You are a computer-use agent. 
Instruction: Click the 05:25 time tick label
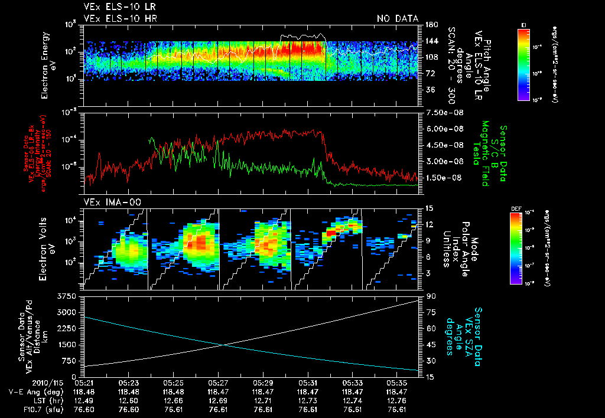tap(173, 384)
